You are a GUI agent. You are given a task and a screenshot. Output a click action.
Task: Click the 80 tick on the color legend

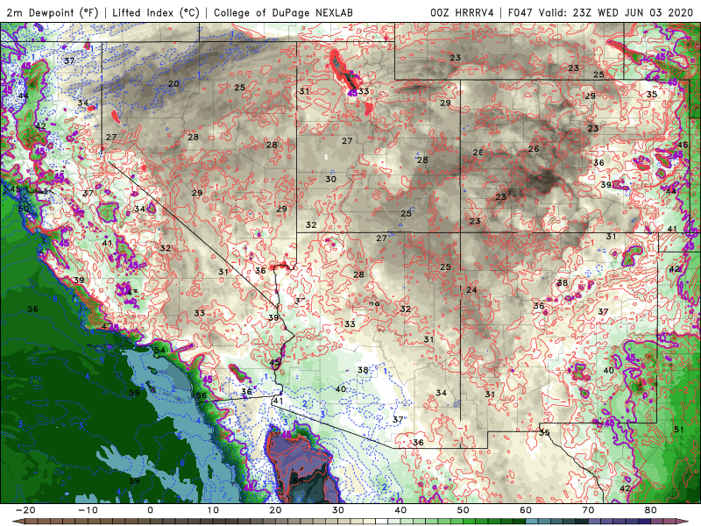651,510
